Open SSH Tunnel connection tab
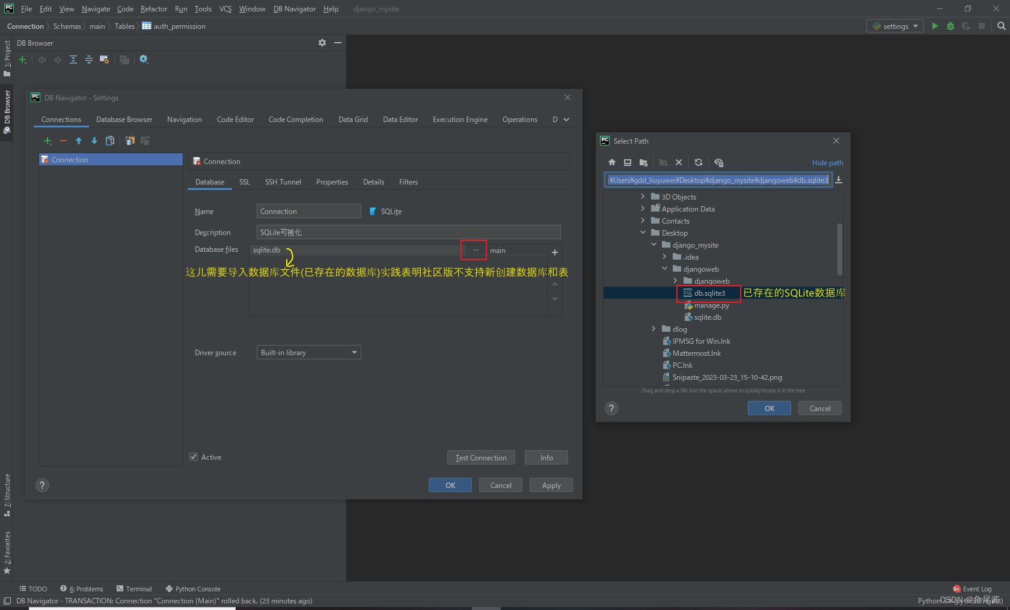This screenshot has width=1010, height=610. coord(283,182)
